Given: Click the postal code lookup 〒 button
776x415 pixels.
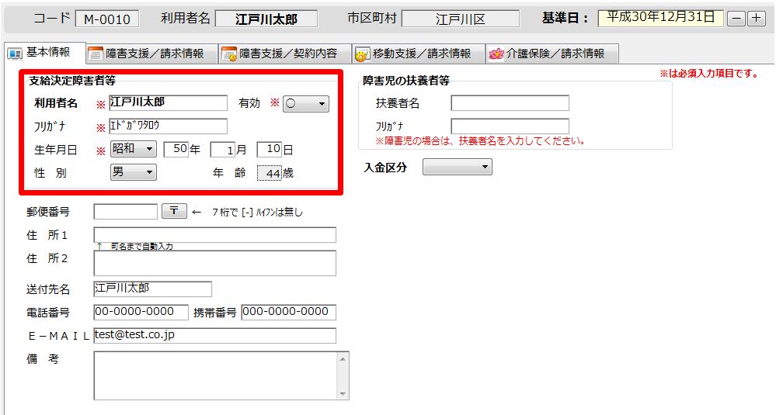Looking at the screenshot, I should click(174, 211).
